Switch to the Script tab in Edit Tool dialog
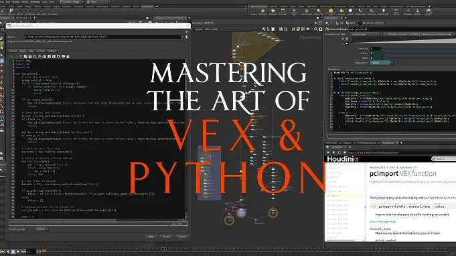This screenshot has width=456, height=256. [23, 51]
